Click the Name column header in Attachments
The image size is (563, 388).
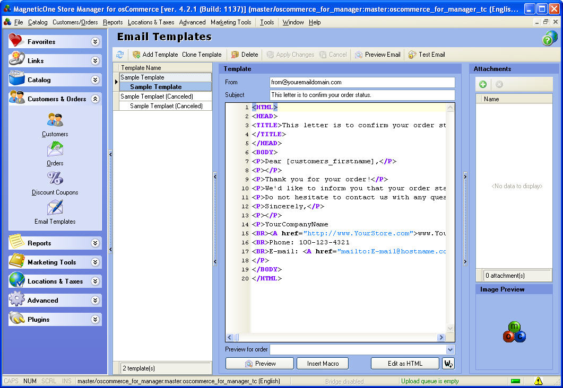pos(514,99)
